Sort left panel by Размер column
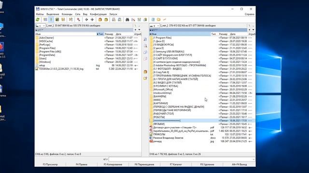Viewport: 309px width, 173px height. pyautogui.click(x=109, y=34)
